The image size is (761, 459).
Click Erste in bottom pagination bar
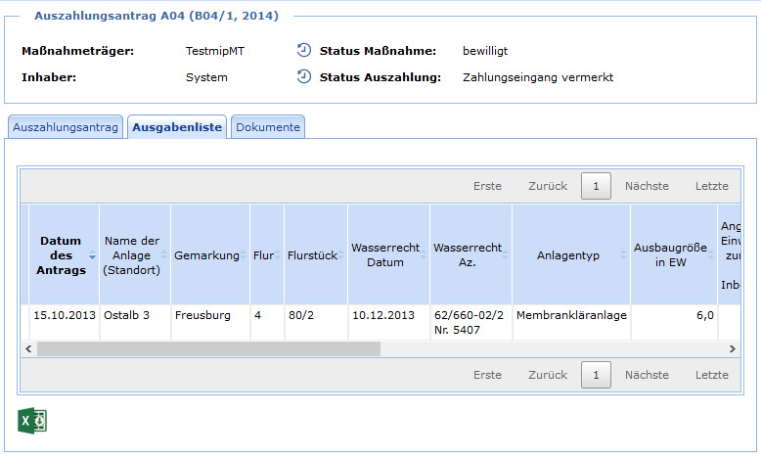click(x=487, y=375)
